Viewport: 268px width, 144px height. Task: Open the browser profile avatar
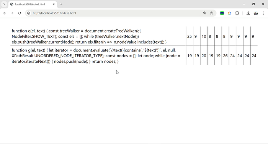pyautogui.click(x=256, y=13)
